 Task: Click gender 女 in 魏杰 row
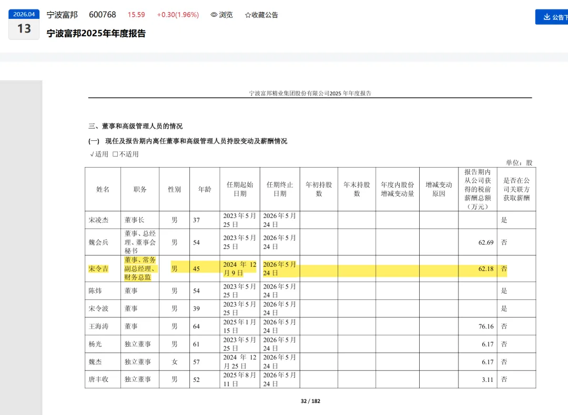pyautogui.click(x=174, y=362)
